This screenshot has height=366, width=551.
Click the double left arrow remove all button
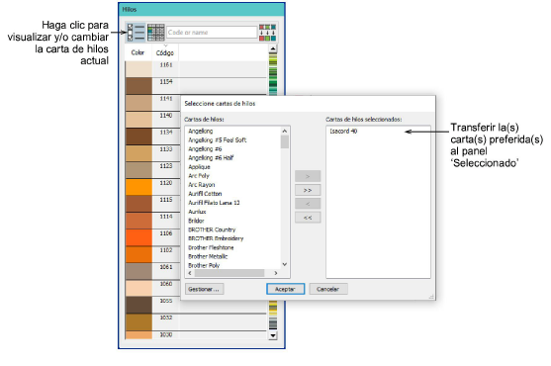[308, 218]
